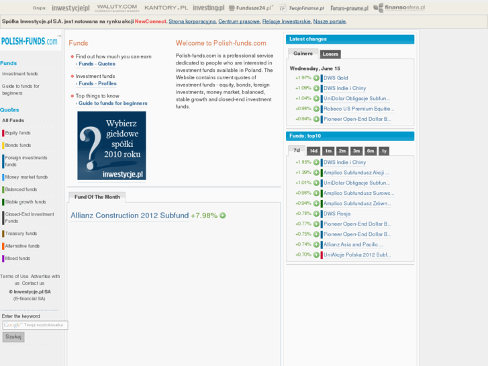Click green arrow icon beside UniAkcje Polska 2012

(x=316, y=255)
